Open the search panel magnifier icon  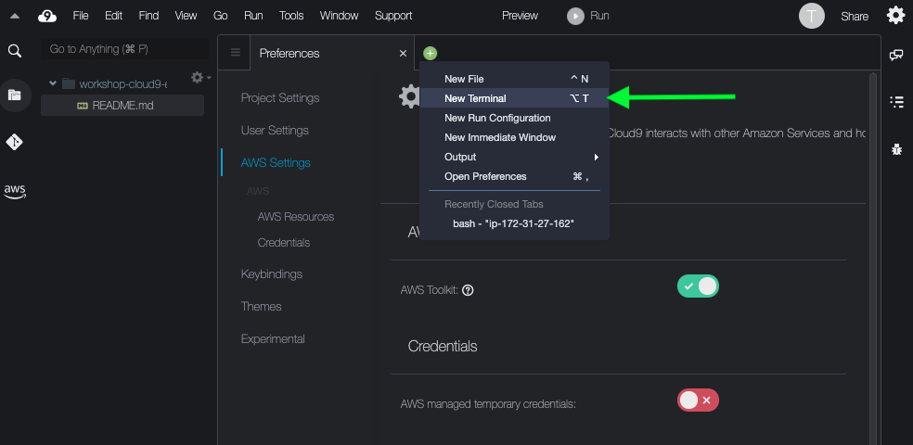(x=15, y=50)
